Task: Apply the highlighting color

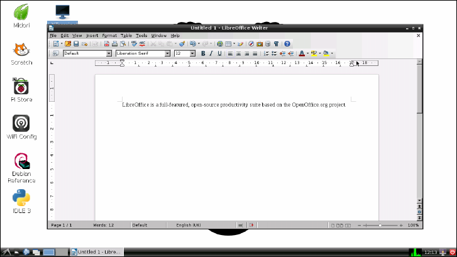Action: tap(314, 53)
